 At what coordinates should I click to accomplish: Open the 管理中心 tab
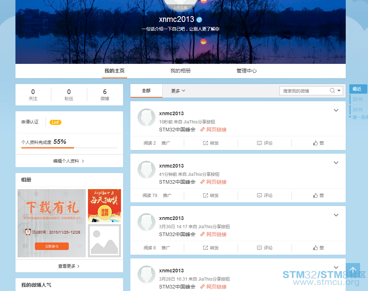click(x=246, y=71)
